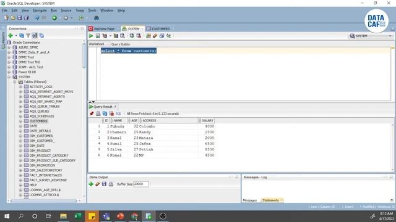Image resolution: width=396 pixels, height=222 pixels.
Task: Open File Explorer from the taskbar
Action: pos(63,216)
